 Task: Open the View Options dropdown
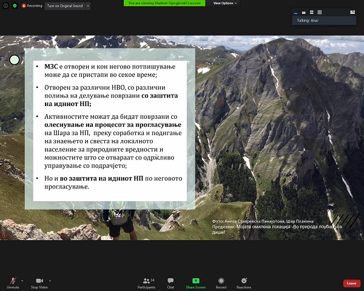click(225, 3)
